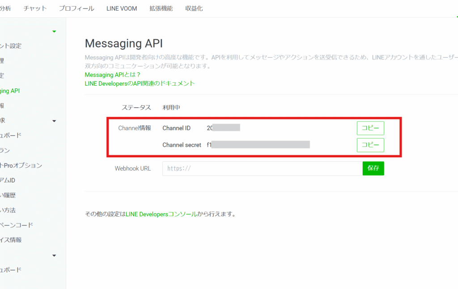
Task: Toggle the arrow beside 求 in sidebar
Action: pyautogui.click(x=54, y=121)
